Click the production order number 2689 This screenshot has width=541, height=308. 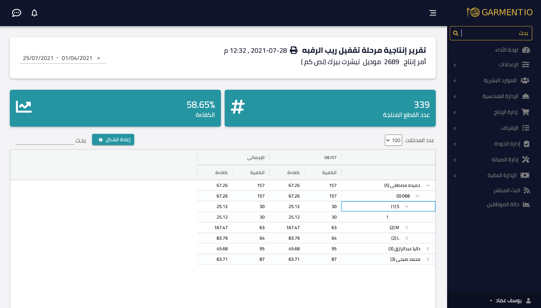point(391,62)
